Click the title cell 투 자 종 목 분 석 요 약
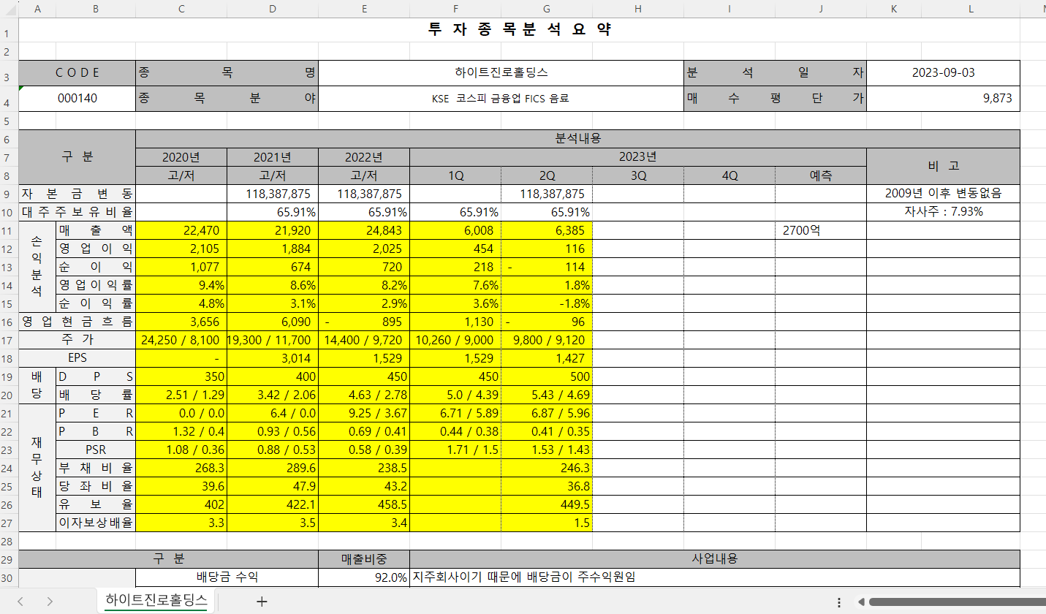The width and height of the screenshot is (1046, 614). point(519,30)
